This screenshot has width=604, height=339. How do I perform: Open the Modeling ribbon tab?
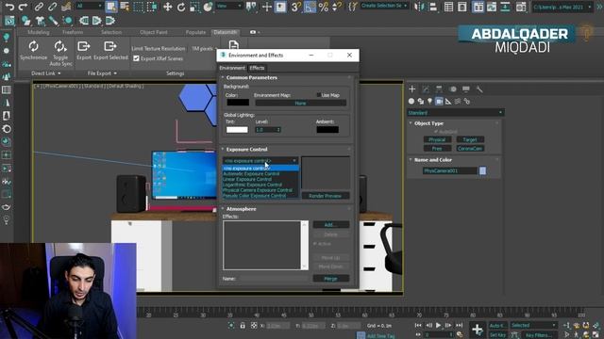click(38, 32)
